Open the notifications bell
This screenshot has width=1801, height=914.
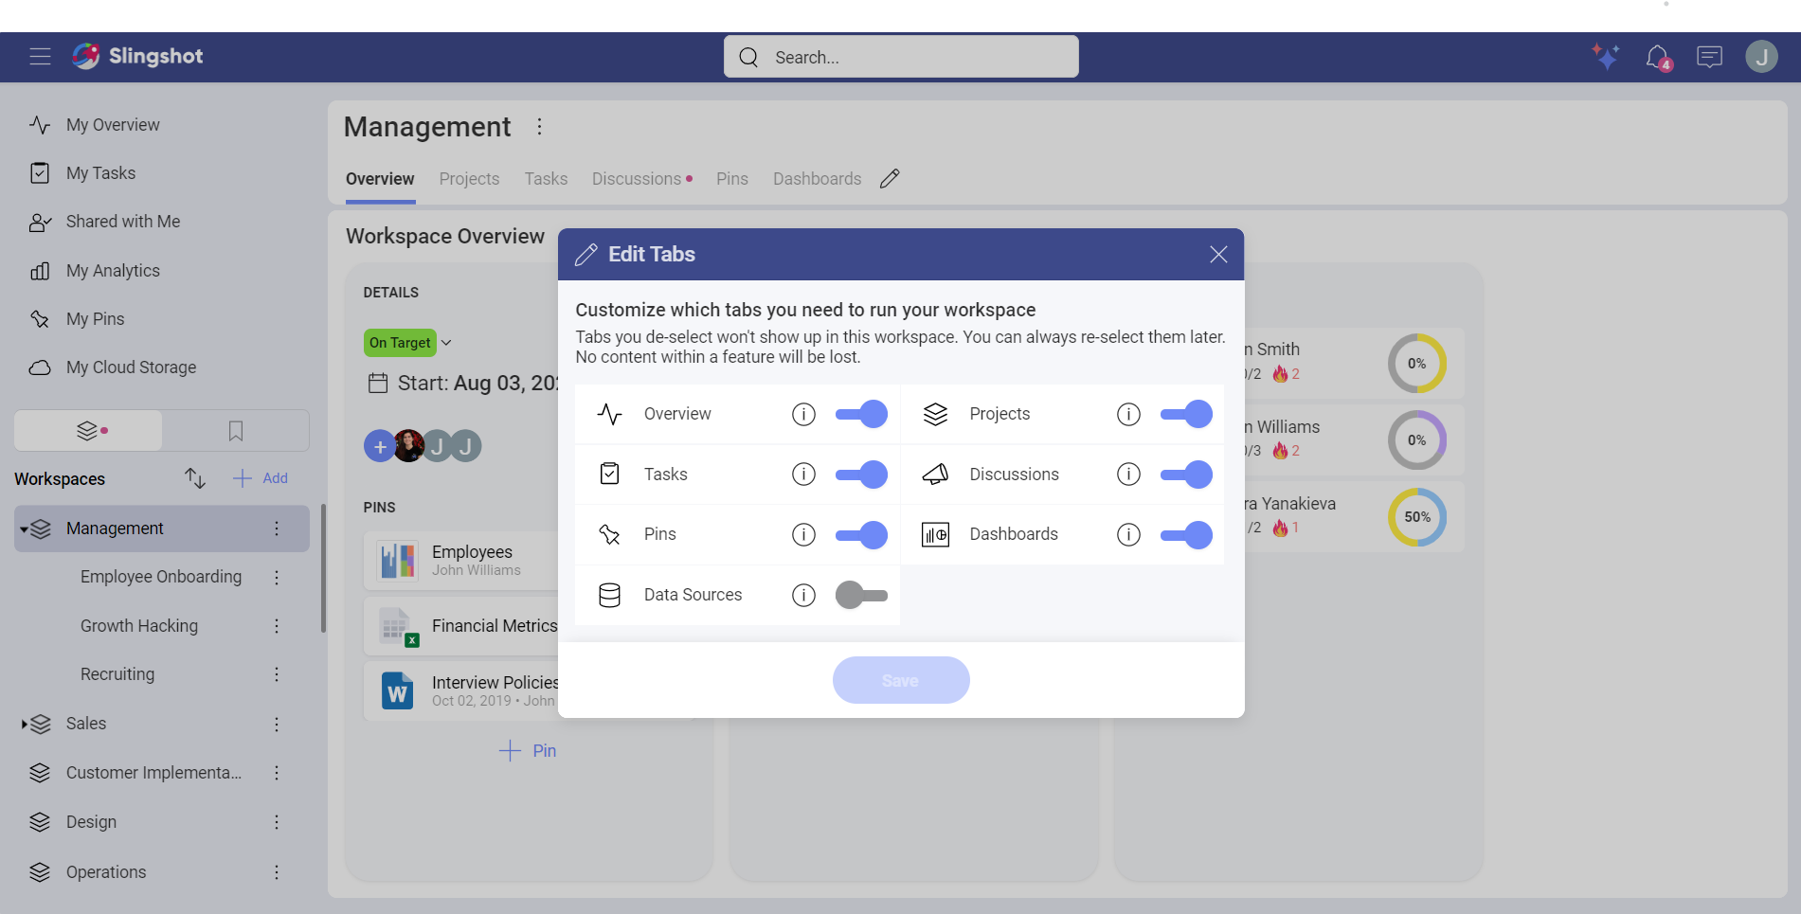point(1658,58)
